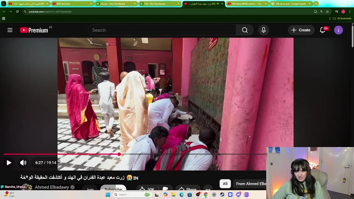The height and width of the screenshot is (199, 354).
Task: Go to the YouTube Premium home logo
Action: click(x=34, y=30)
